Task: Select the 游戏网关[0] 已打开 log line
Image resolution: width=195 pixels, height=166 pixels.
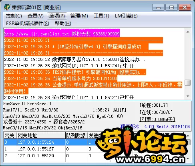Action: 72,66
